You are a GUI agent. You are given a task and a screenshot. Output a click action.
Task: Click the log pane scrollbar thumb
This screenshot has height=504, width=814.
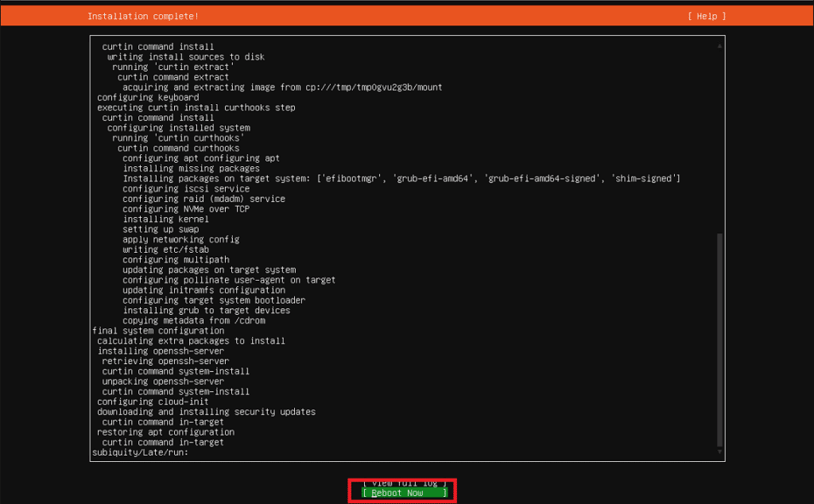tap(719, 339)
